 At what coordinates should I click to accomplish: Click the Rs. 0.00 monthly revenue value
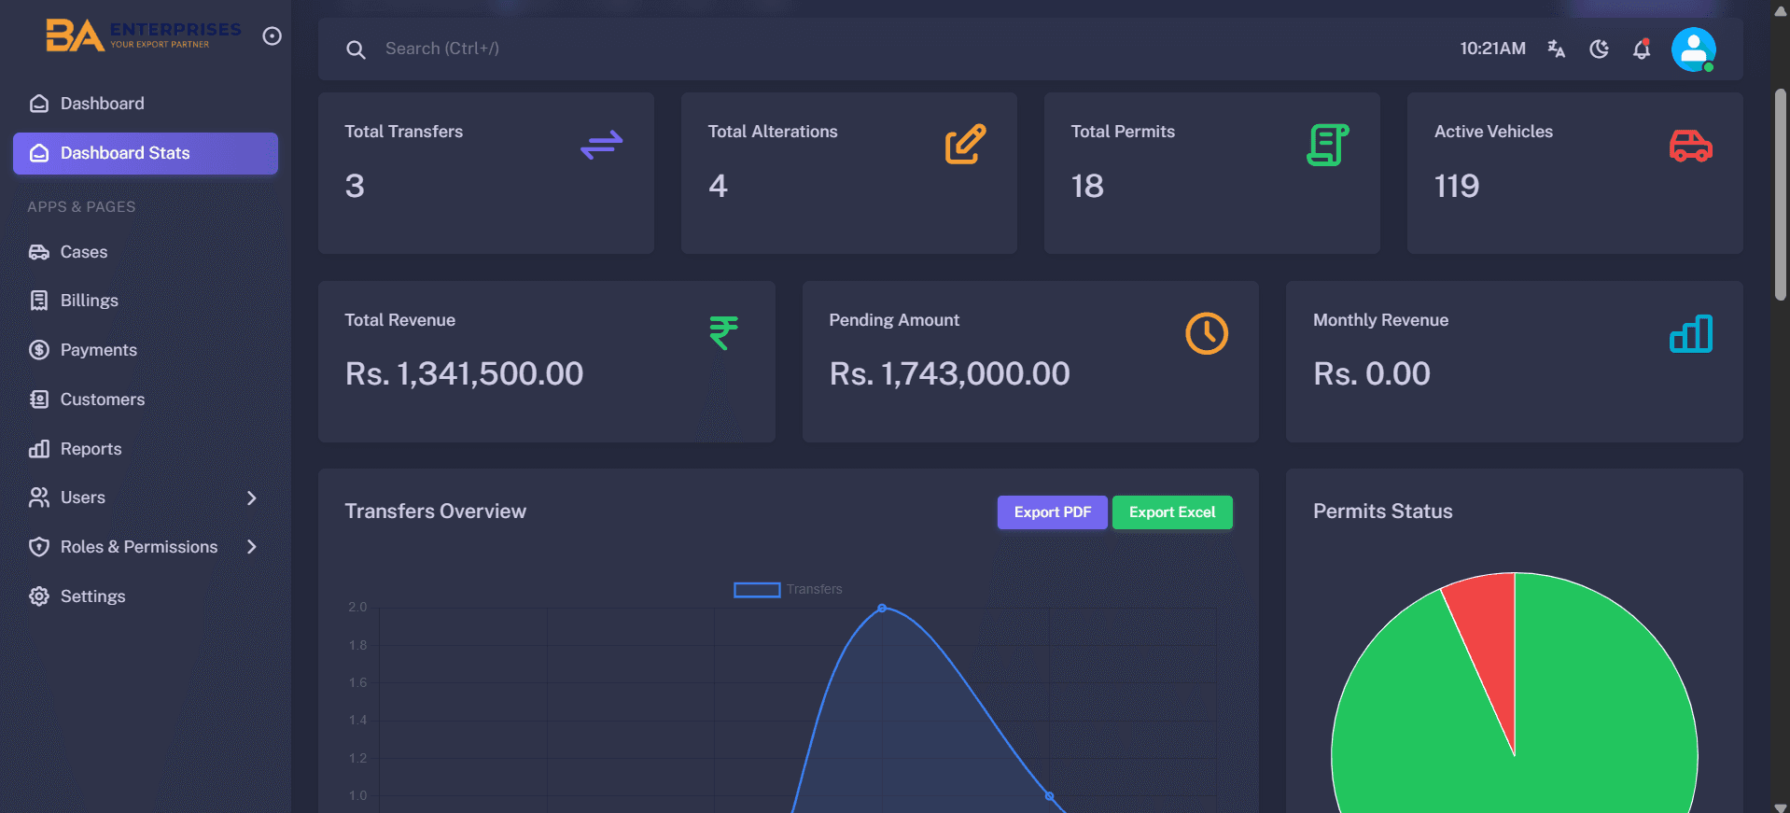(x=1371, y=374)
